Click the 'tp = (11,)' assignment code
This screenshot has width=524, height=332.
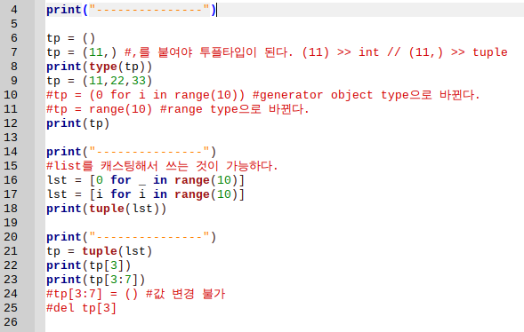click(x=82, y=52)
